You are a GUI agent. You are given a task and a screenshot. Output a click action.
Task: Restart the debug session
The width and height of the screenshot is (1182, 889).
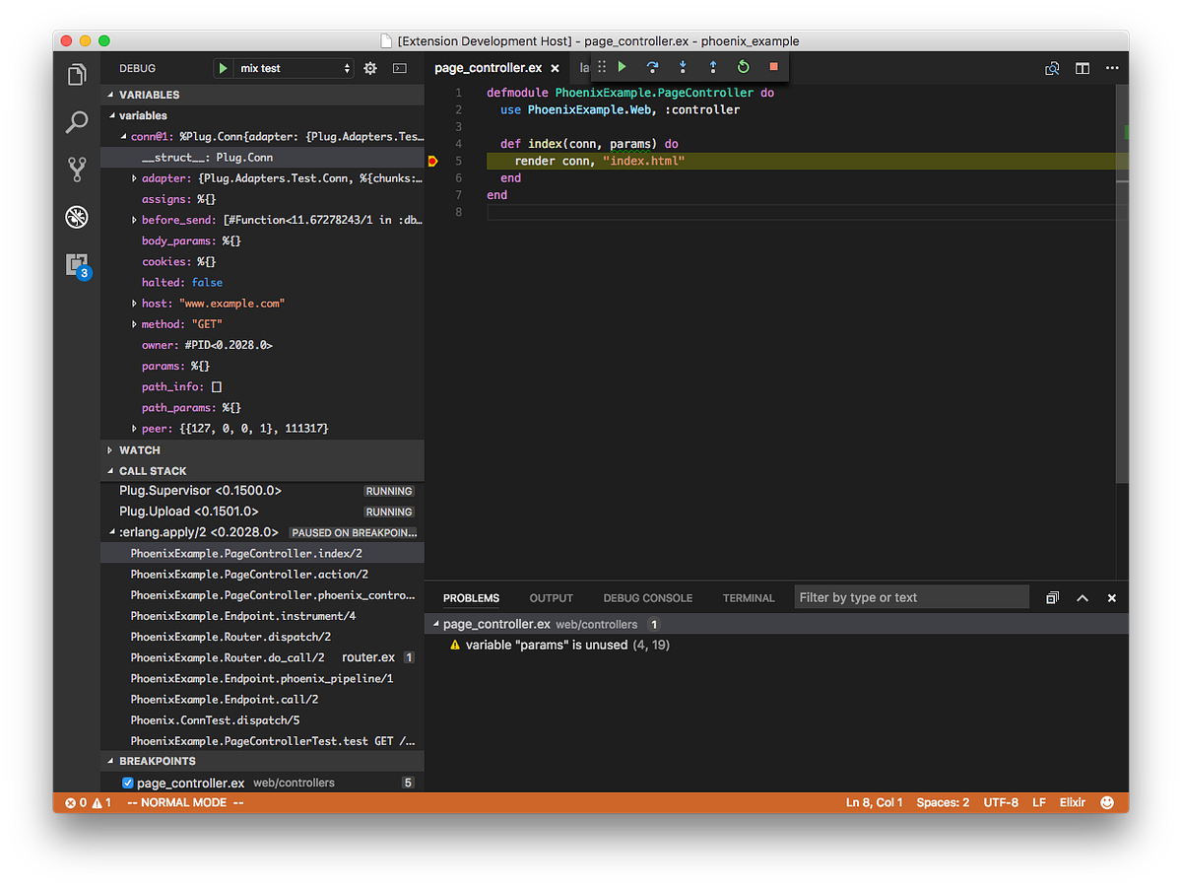744,67
